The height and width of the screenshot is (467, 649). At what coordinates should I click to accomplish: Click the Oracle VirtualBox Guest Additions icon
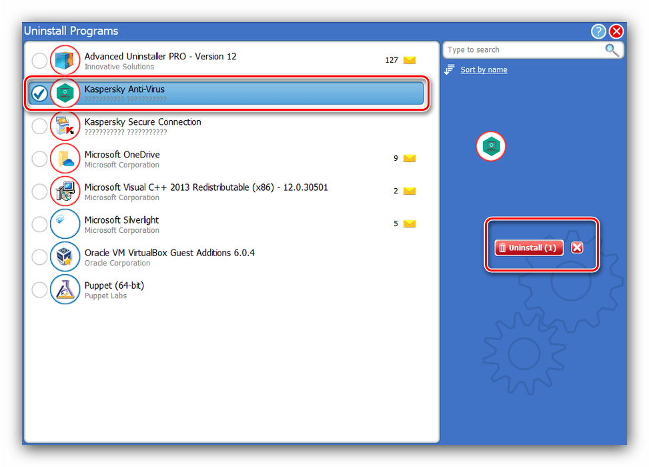65,257
